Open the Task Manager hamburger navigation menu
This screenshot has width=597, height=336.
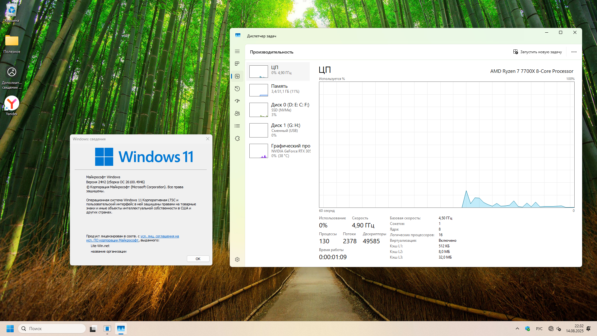pyautogui.click(x=237, y=51)
